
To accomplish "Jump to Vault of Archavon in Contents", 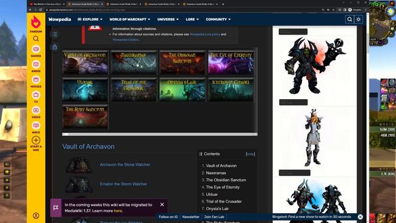I will tap(222, 166).
